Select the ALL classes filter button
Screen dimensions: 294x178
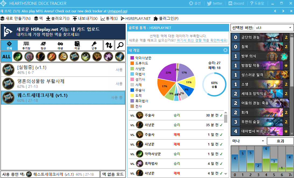6,57
